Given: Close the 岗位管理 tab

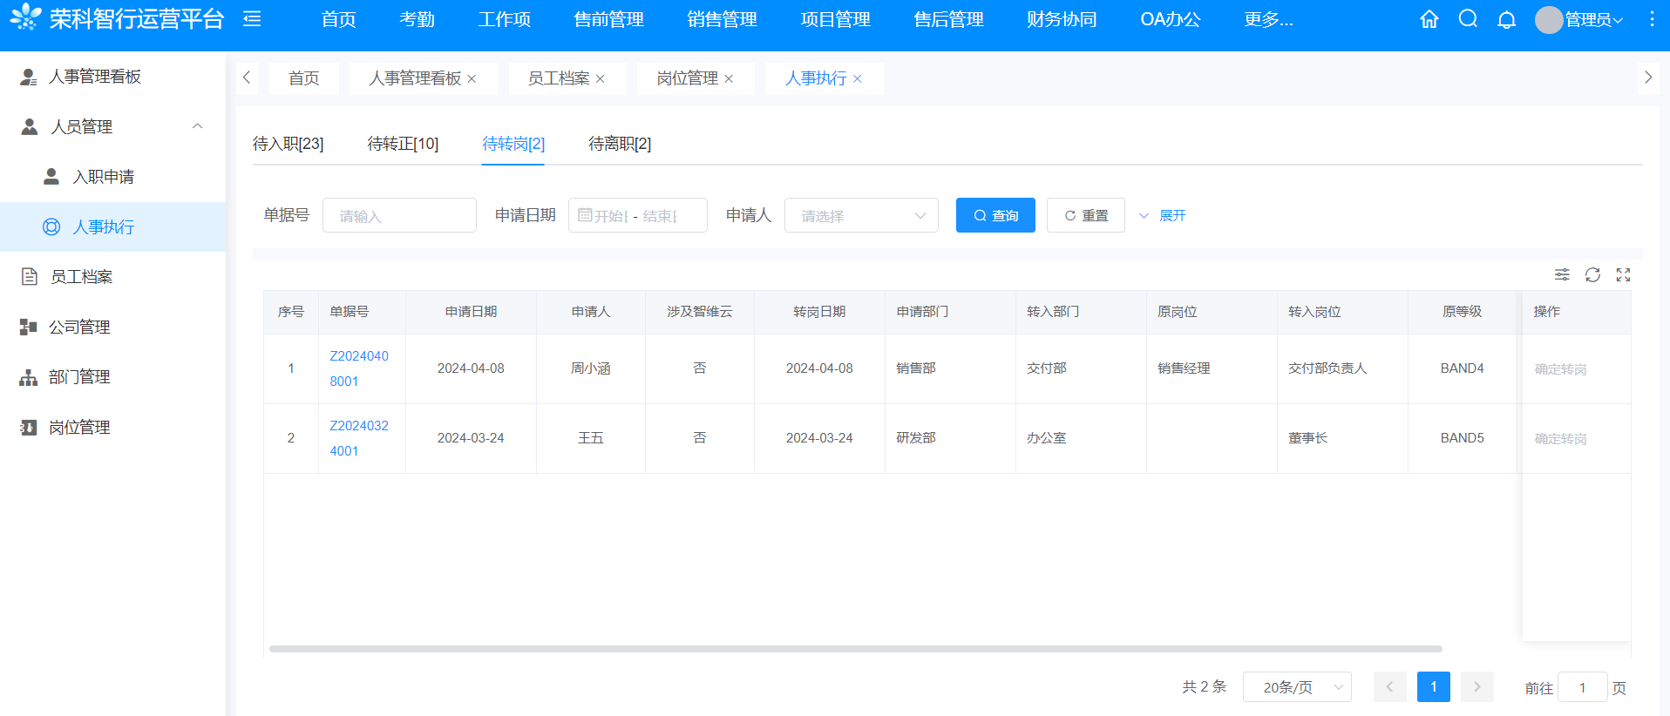Looking at the screenshot, I should (729, 78).
